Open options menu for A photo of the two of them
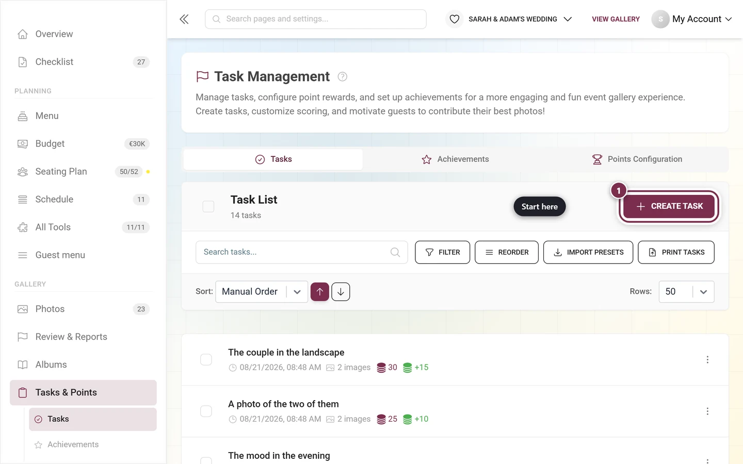The width and height of the screenshot is (743, 464). pos(707,411)
